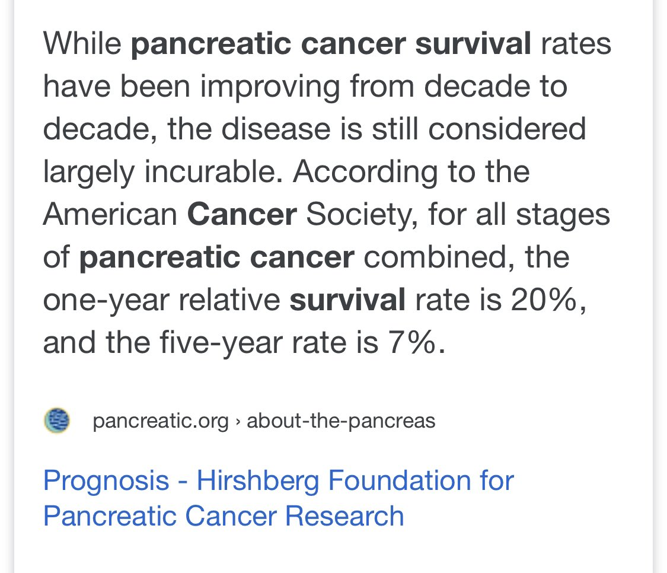
Task: Click the bold 'pancreatic cancer' before 'combined'
Action: (x=216, y=257)
